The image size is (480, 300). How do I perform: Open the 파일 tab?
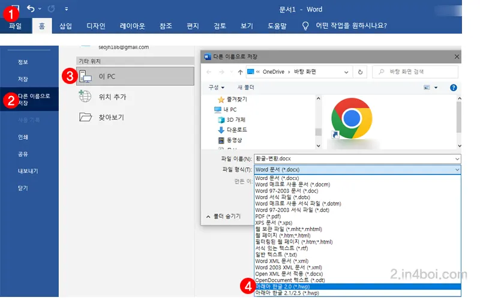point(16,26)
